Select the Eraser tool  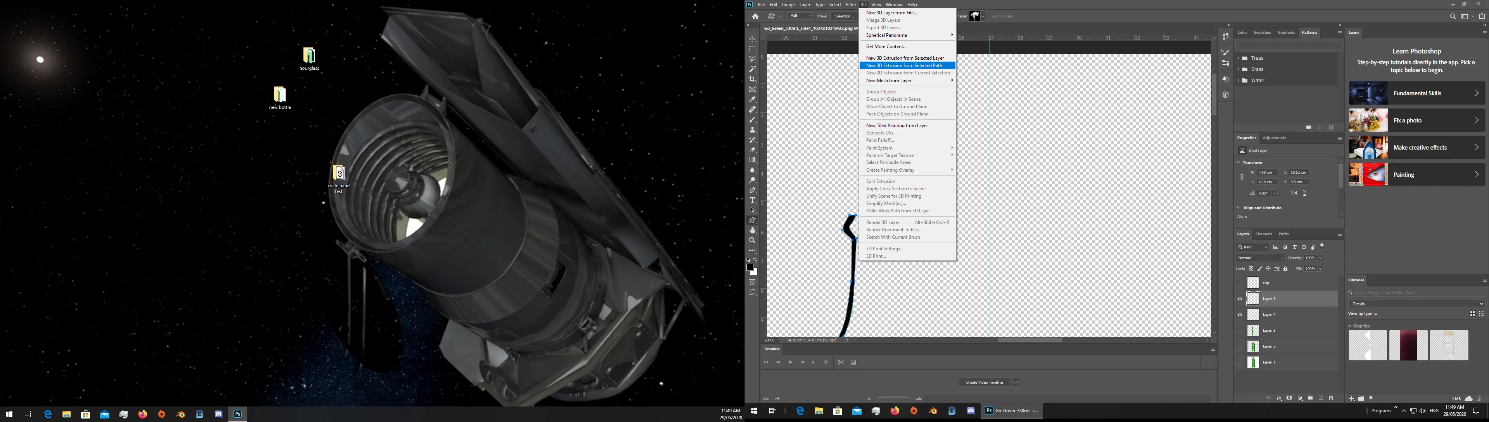pyautogui.click(x=752, y=150)
